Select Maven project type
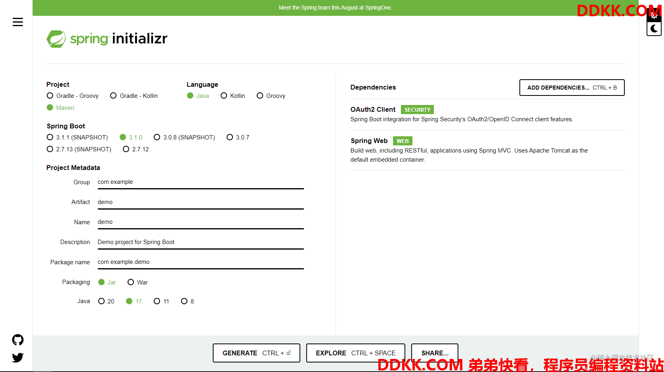This screenshot has height=372, width=664. pos(61,108)
